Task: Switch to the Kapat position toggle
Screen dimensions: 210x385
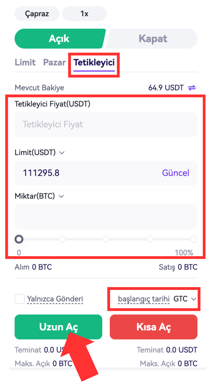Action: [x=153, y=39]
